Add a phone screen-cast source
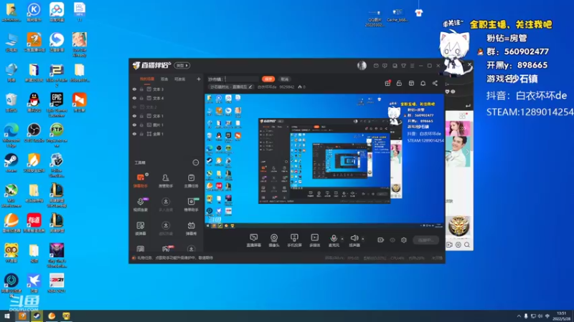Image resolution: width=574 pixels, height=322 pixels. (294, 240)
